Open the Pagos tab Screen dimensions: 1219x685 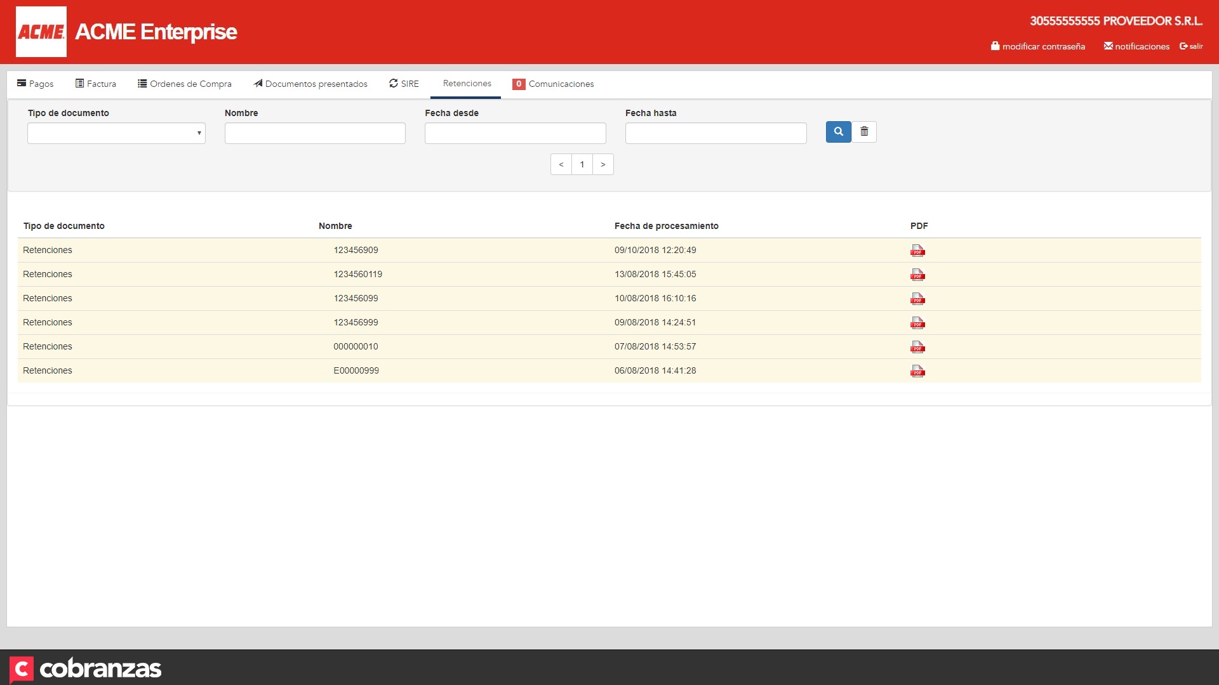tap(36, 84)
